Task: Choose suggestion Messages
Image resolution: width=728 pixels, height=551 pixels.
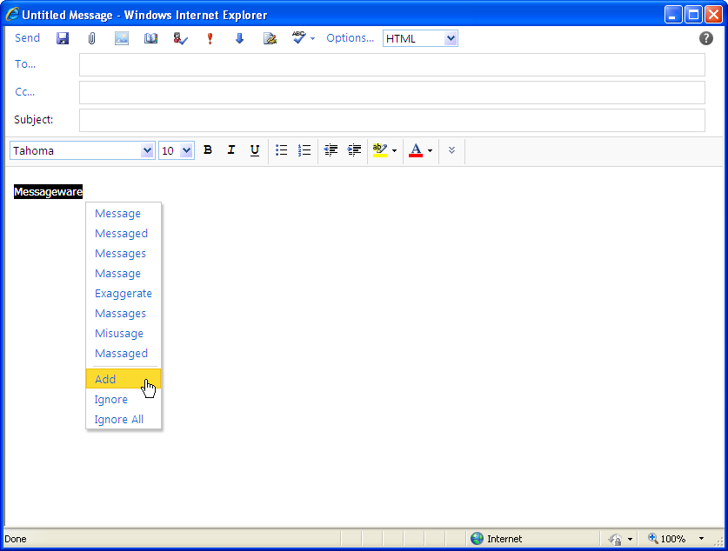Action: click(x=120, y=253)
